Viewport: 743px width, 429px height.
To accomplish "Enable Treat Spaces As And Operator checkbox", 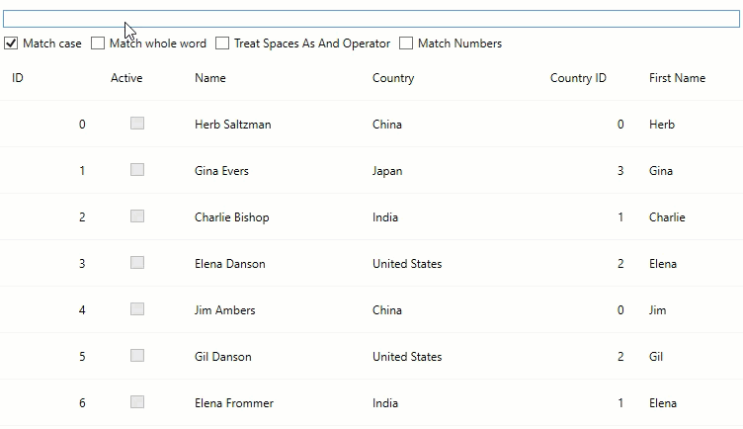I will point(222,43).
